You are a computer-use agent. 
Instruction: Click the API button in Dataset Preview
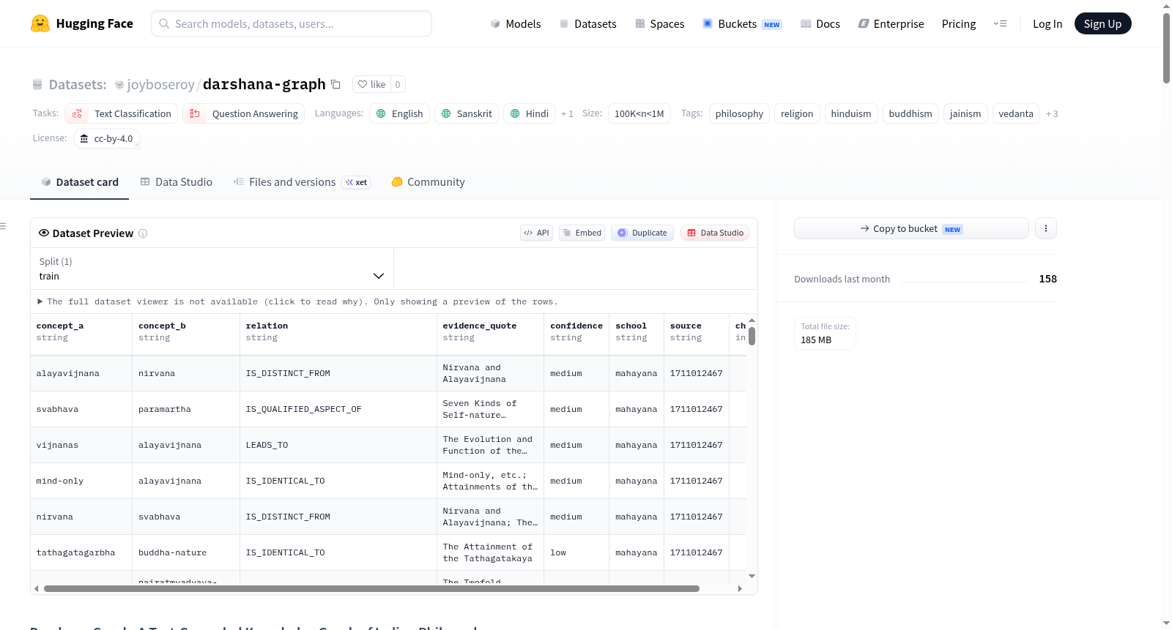coord(536,233)
